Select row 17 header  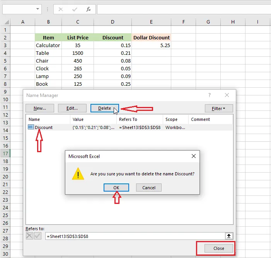[x=5, y=153]
